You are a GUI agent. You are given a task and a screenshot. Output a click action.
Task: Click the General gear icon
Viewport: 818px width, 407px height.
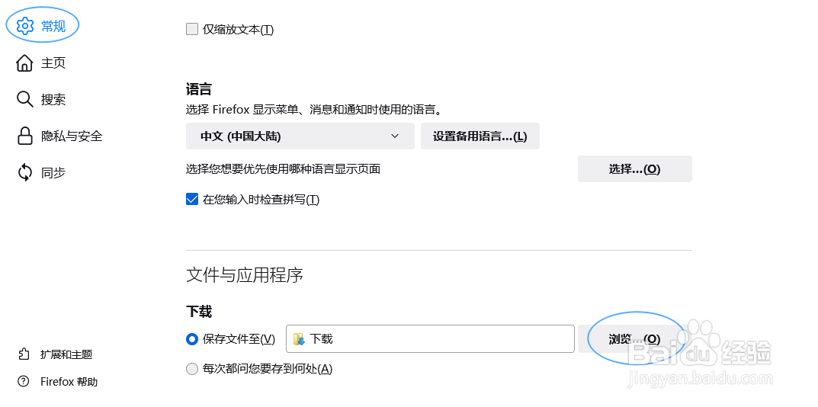tap(25, 26)
